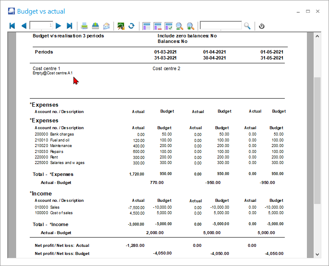This screenshot has width=329, height=266.
Task: Click the first report layout icon
Action: point(147,26)
